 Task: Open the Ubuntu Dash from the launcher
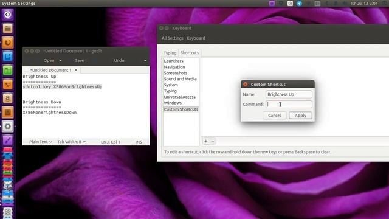pyautogui.click(x=8, y=15)
